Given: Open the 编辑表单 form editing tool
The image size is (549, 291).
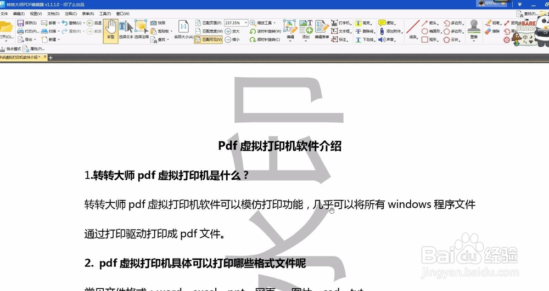Looking at the screenshot, I should pyautogui.click(x=322, y=30).
